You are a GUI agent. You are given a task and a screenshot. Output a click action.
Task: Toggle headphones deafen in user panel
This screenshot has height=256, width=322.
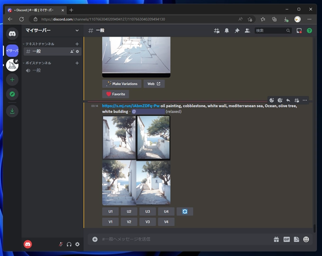coord(69,244)
